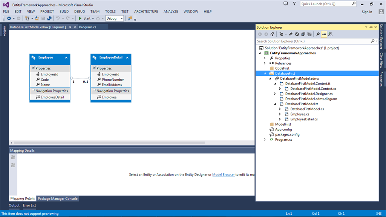Click the Undo toolbar icon

point(58,18)
